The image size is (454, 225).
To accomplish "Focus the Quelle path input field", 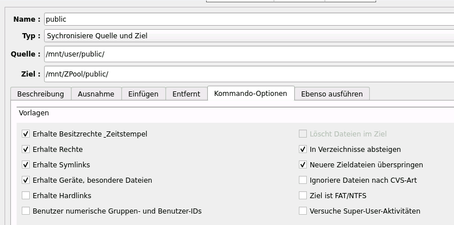I will (x=249, y=54).
